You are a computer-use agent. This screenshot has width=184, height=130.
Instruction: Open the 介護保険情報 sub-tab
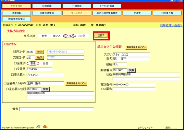point(47,13)
